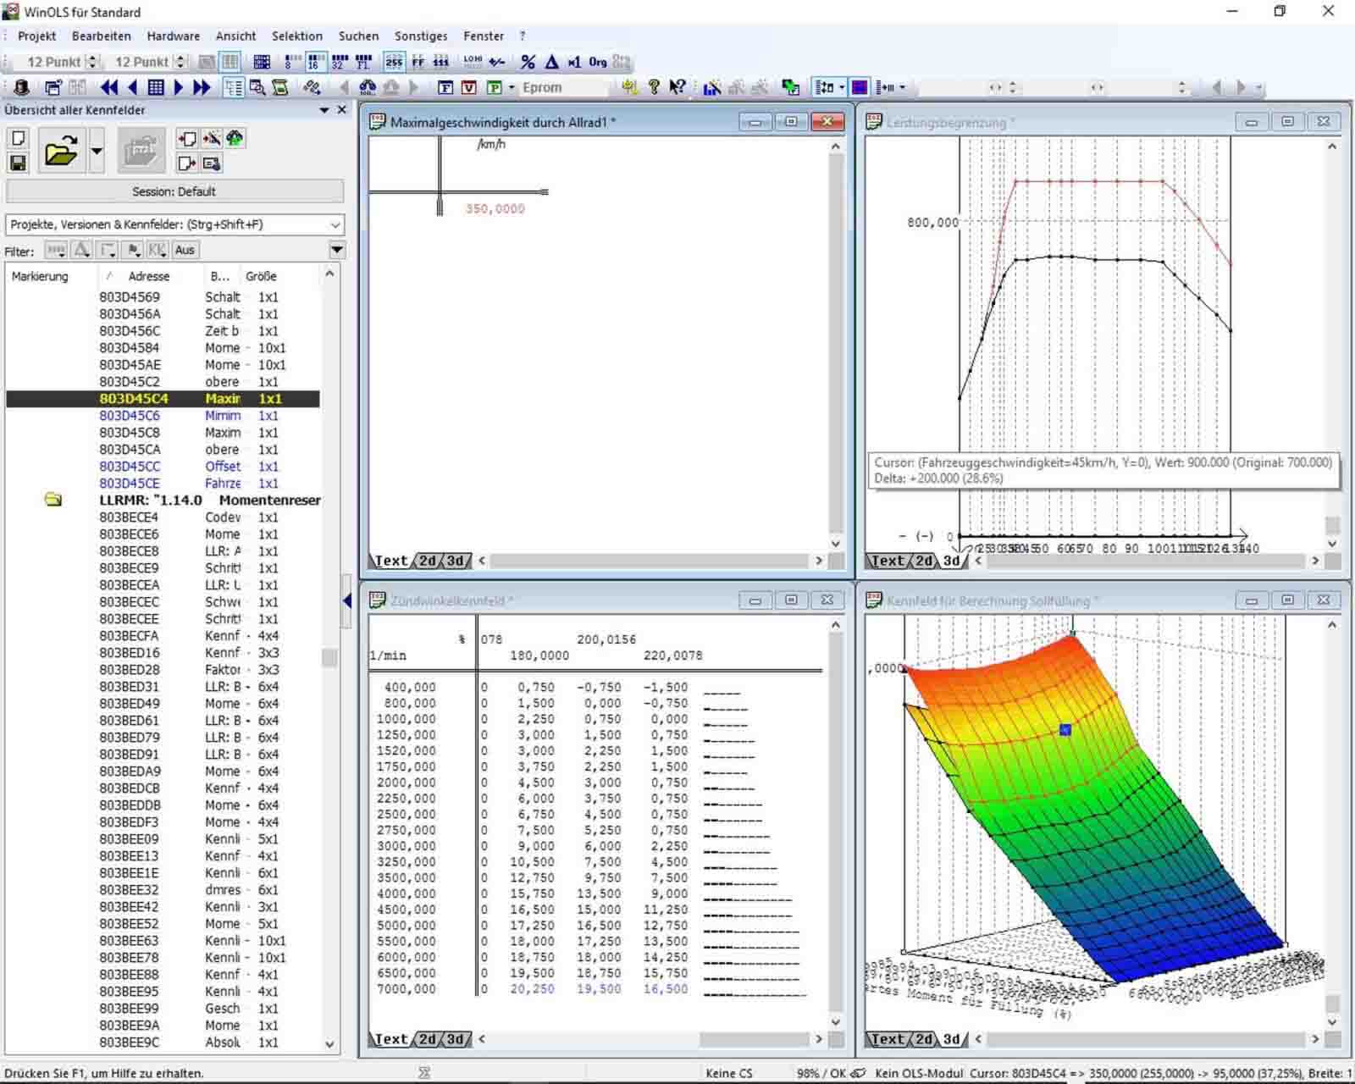The image size is (1355, 1084).
Task: Click horizontal scrollbar in Zündwinkelkennfeld window
Action: (x=650, y=1039)
